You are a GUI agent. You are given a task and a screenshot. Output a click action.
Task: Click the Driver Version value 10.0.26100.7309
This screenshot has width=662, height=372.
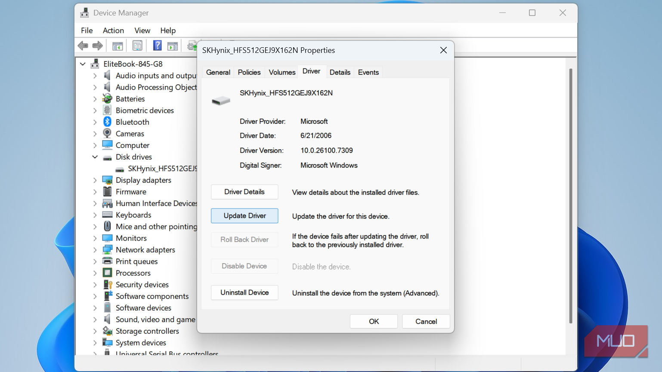click(327, 151)
